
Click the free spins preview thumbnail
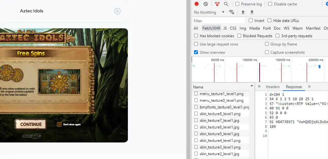click(59, 82)
